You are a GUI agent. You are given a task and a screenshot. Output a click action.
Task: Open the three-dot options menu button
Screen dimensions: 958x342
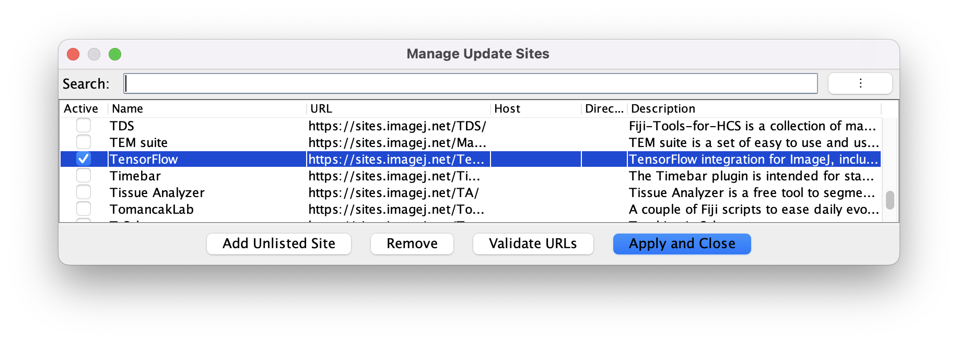860,83
